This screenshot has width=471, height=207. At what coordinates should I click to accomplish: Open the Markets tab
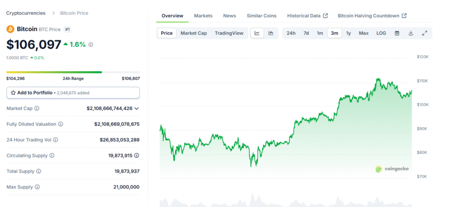coord(203,16)
